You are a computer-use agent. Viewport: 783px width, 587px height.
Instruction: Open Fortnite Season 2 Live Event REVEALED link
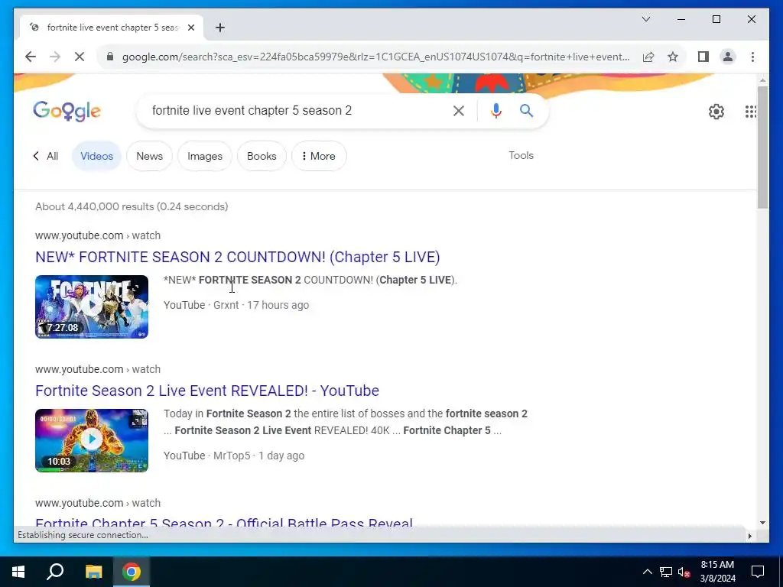click(x=206, y=391)
